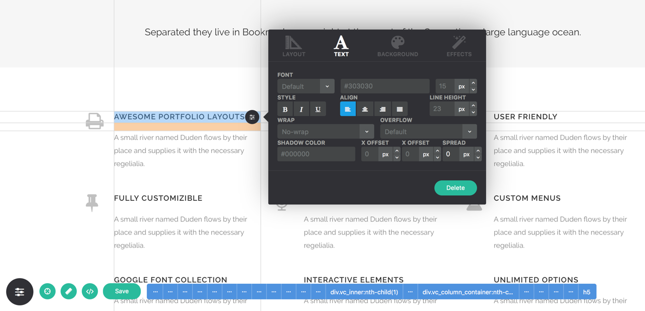Select the h5 breadcrumb item
645x311 pixels.
[x=587, y=292]
